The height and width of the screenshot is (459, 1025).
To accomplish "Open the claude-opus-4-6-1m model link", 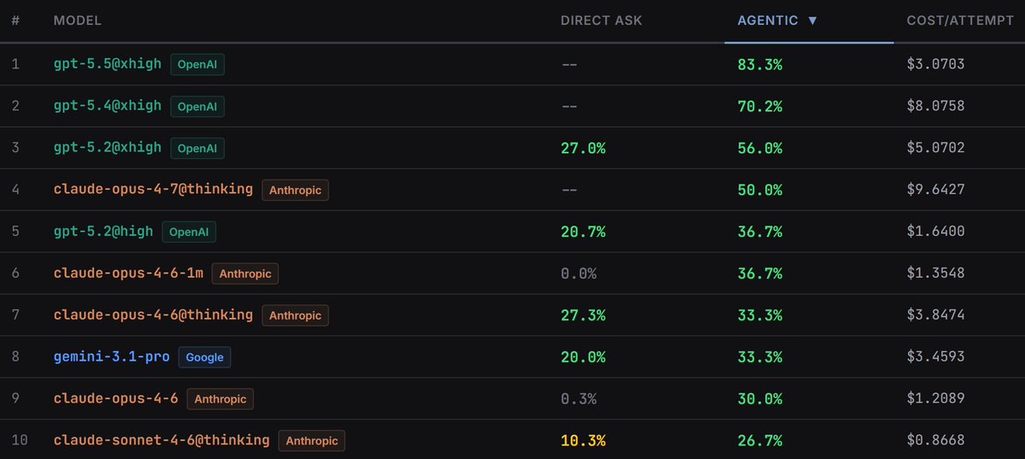I will [128, 274].
